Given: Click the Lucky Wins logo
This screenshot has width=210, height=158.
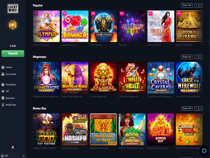Looking at the screenshot, I should pyautogui.click(x=13, y=9).
